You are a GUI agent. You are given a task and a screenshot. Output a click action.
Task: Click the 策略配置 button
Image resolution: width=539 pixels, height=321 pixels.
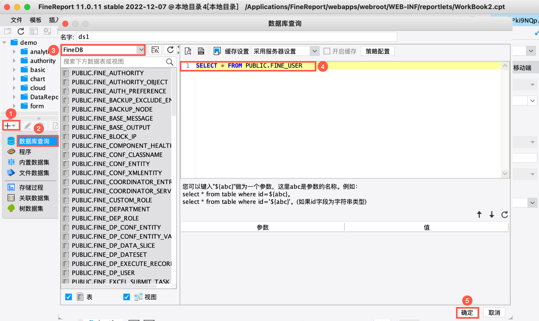378,51
